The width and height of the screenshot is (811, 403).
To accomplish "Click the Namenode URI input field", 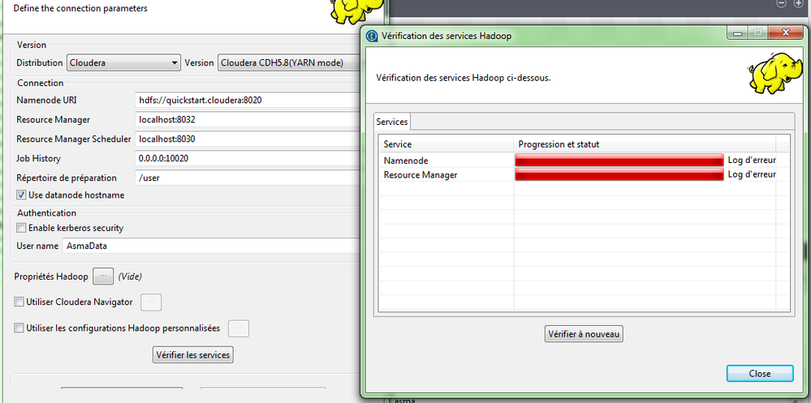I will [x=248, y=101].
